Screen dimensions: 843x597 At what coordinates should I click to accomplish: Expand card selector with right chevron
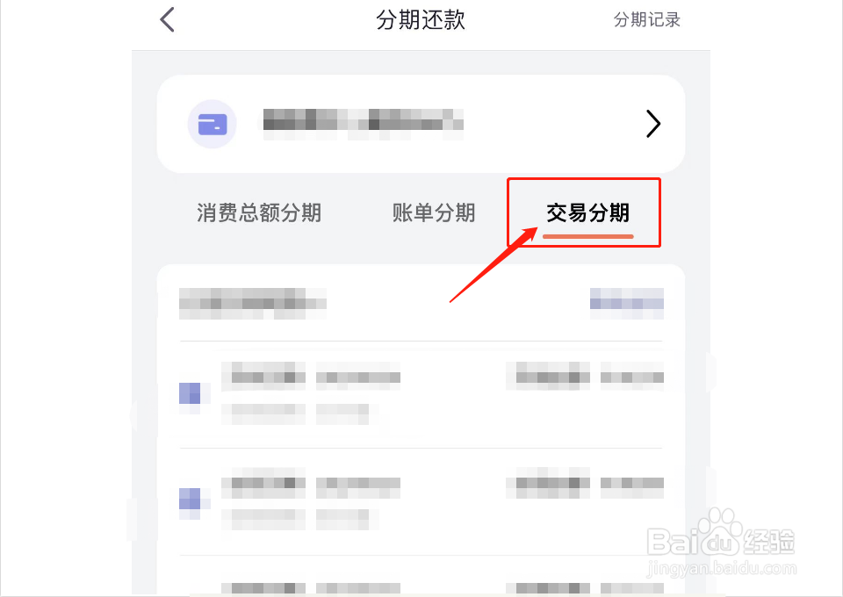coord(652,124)
